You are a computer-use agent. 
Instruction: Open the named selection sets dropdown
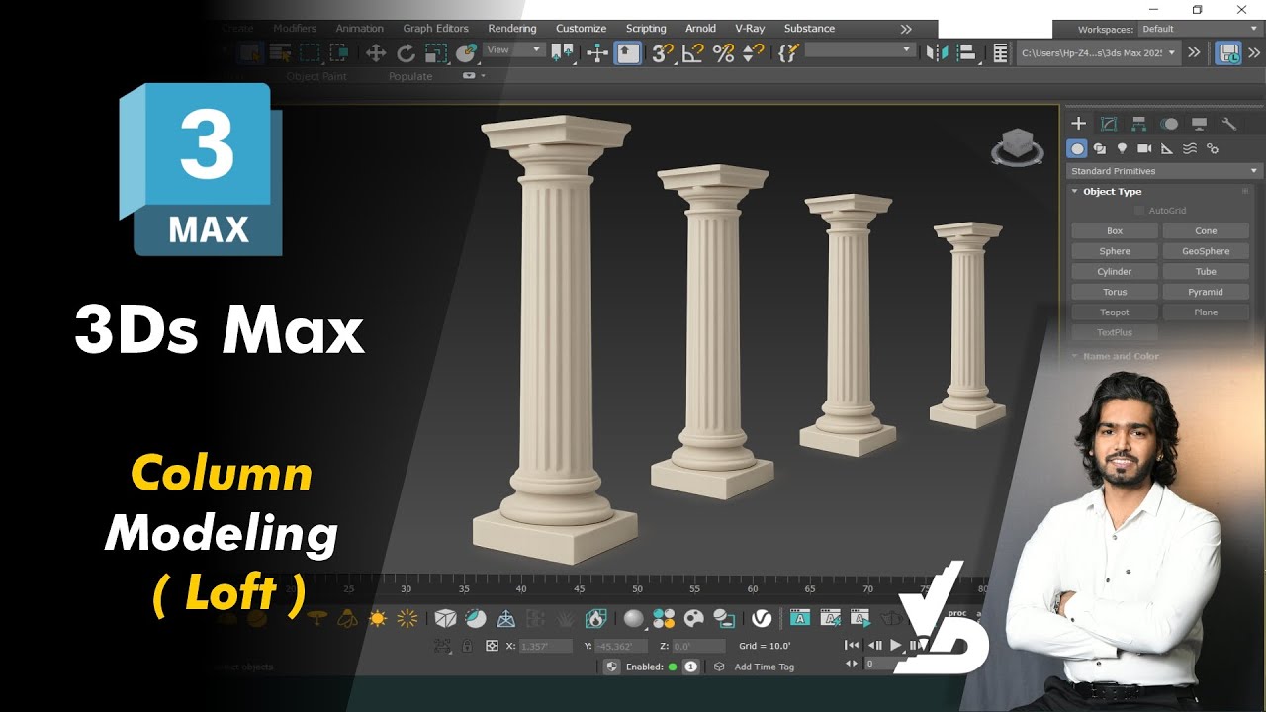tap(859, 49)
